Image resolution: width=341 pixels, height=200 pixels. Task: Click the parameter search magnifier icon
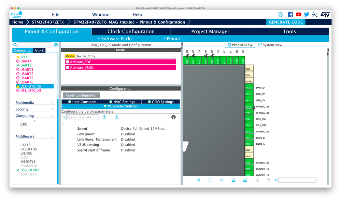64,117
